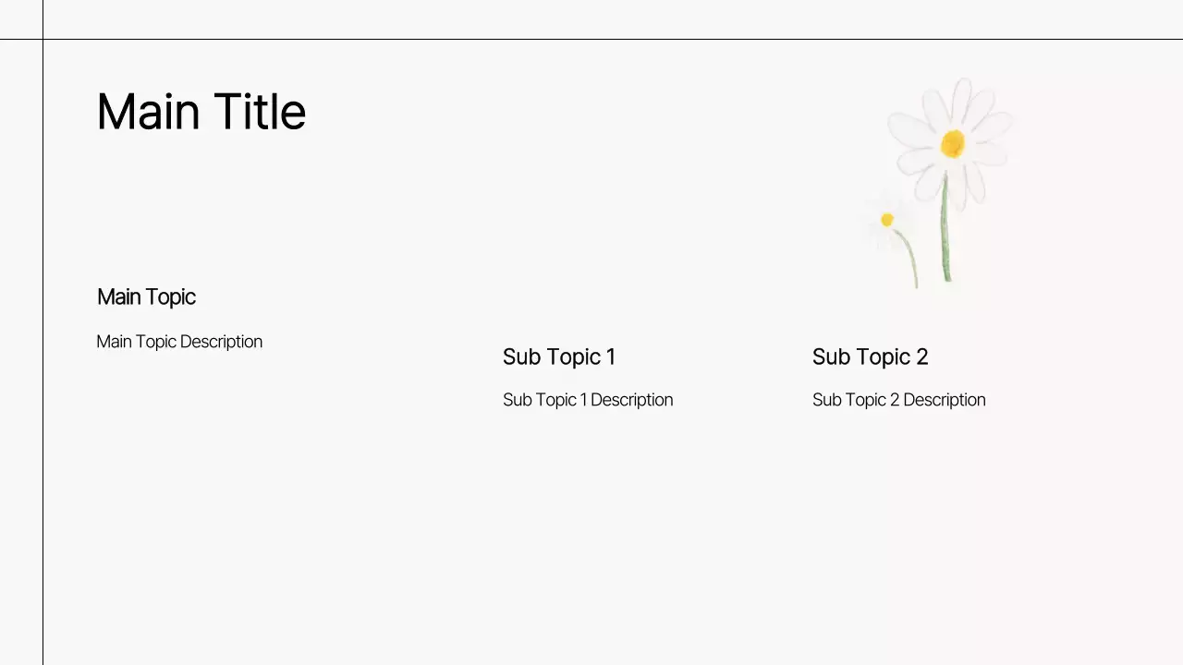Screen dimensions: 1183x665
Task: Click the large daisy's yellow center
Action: pos(953,143)
